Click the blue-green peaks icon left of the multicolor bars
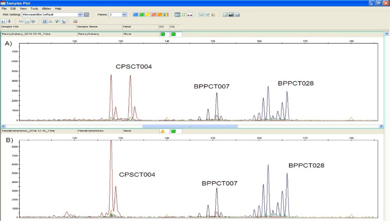This screenshot has width=390, height=221. (207, 15)
